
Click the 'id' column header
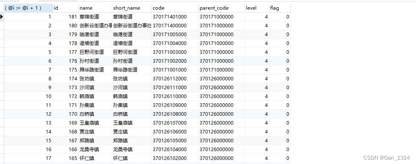(65, 8)
